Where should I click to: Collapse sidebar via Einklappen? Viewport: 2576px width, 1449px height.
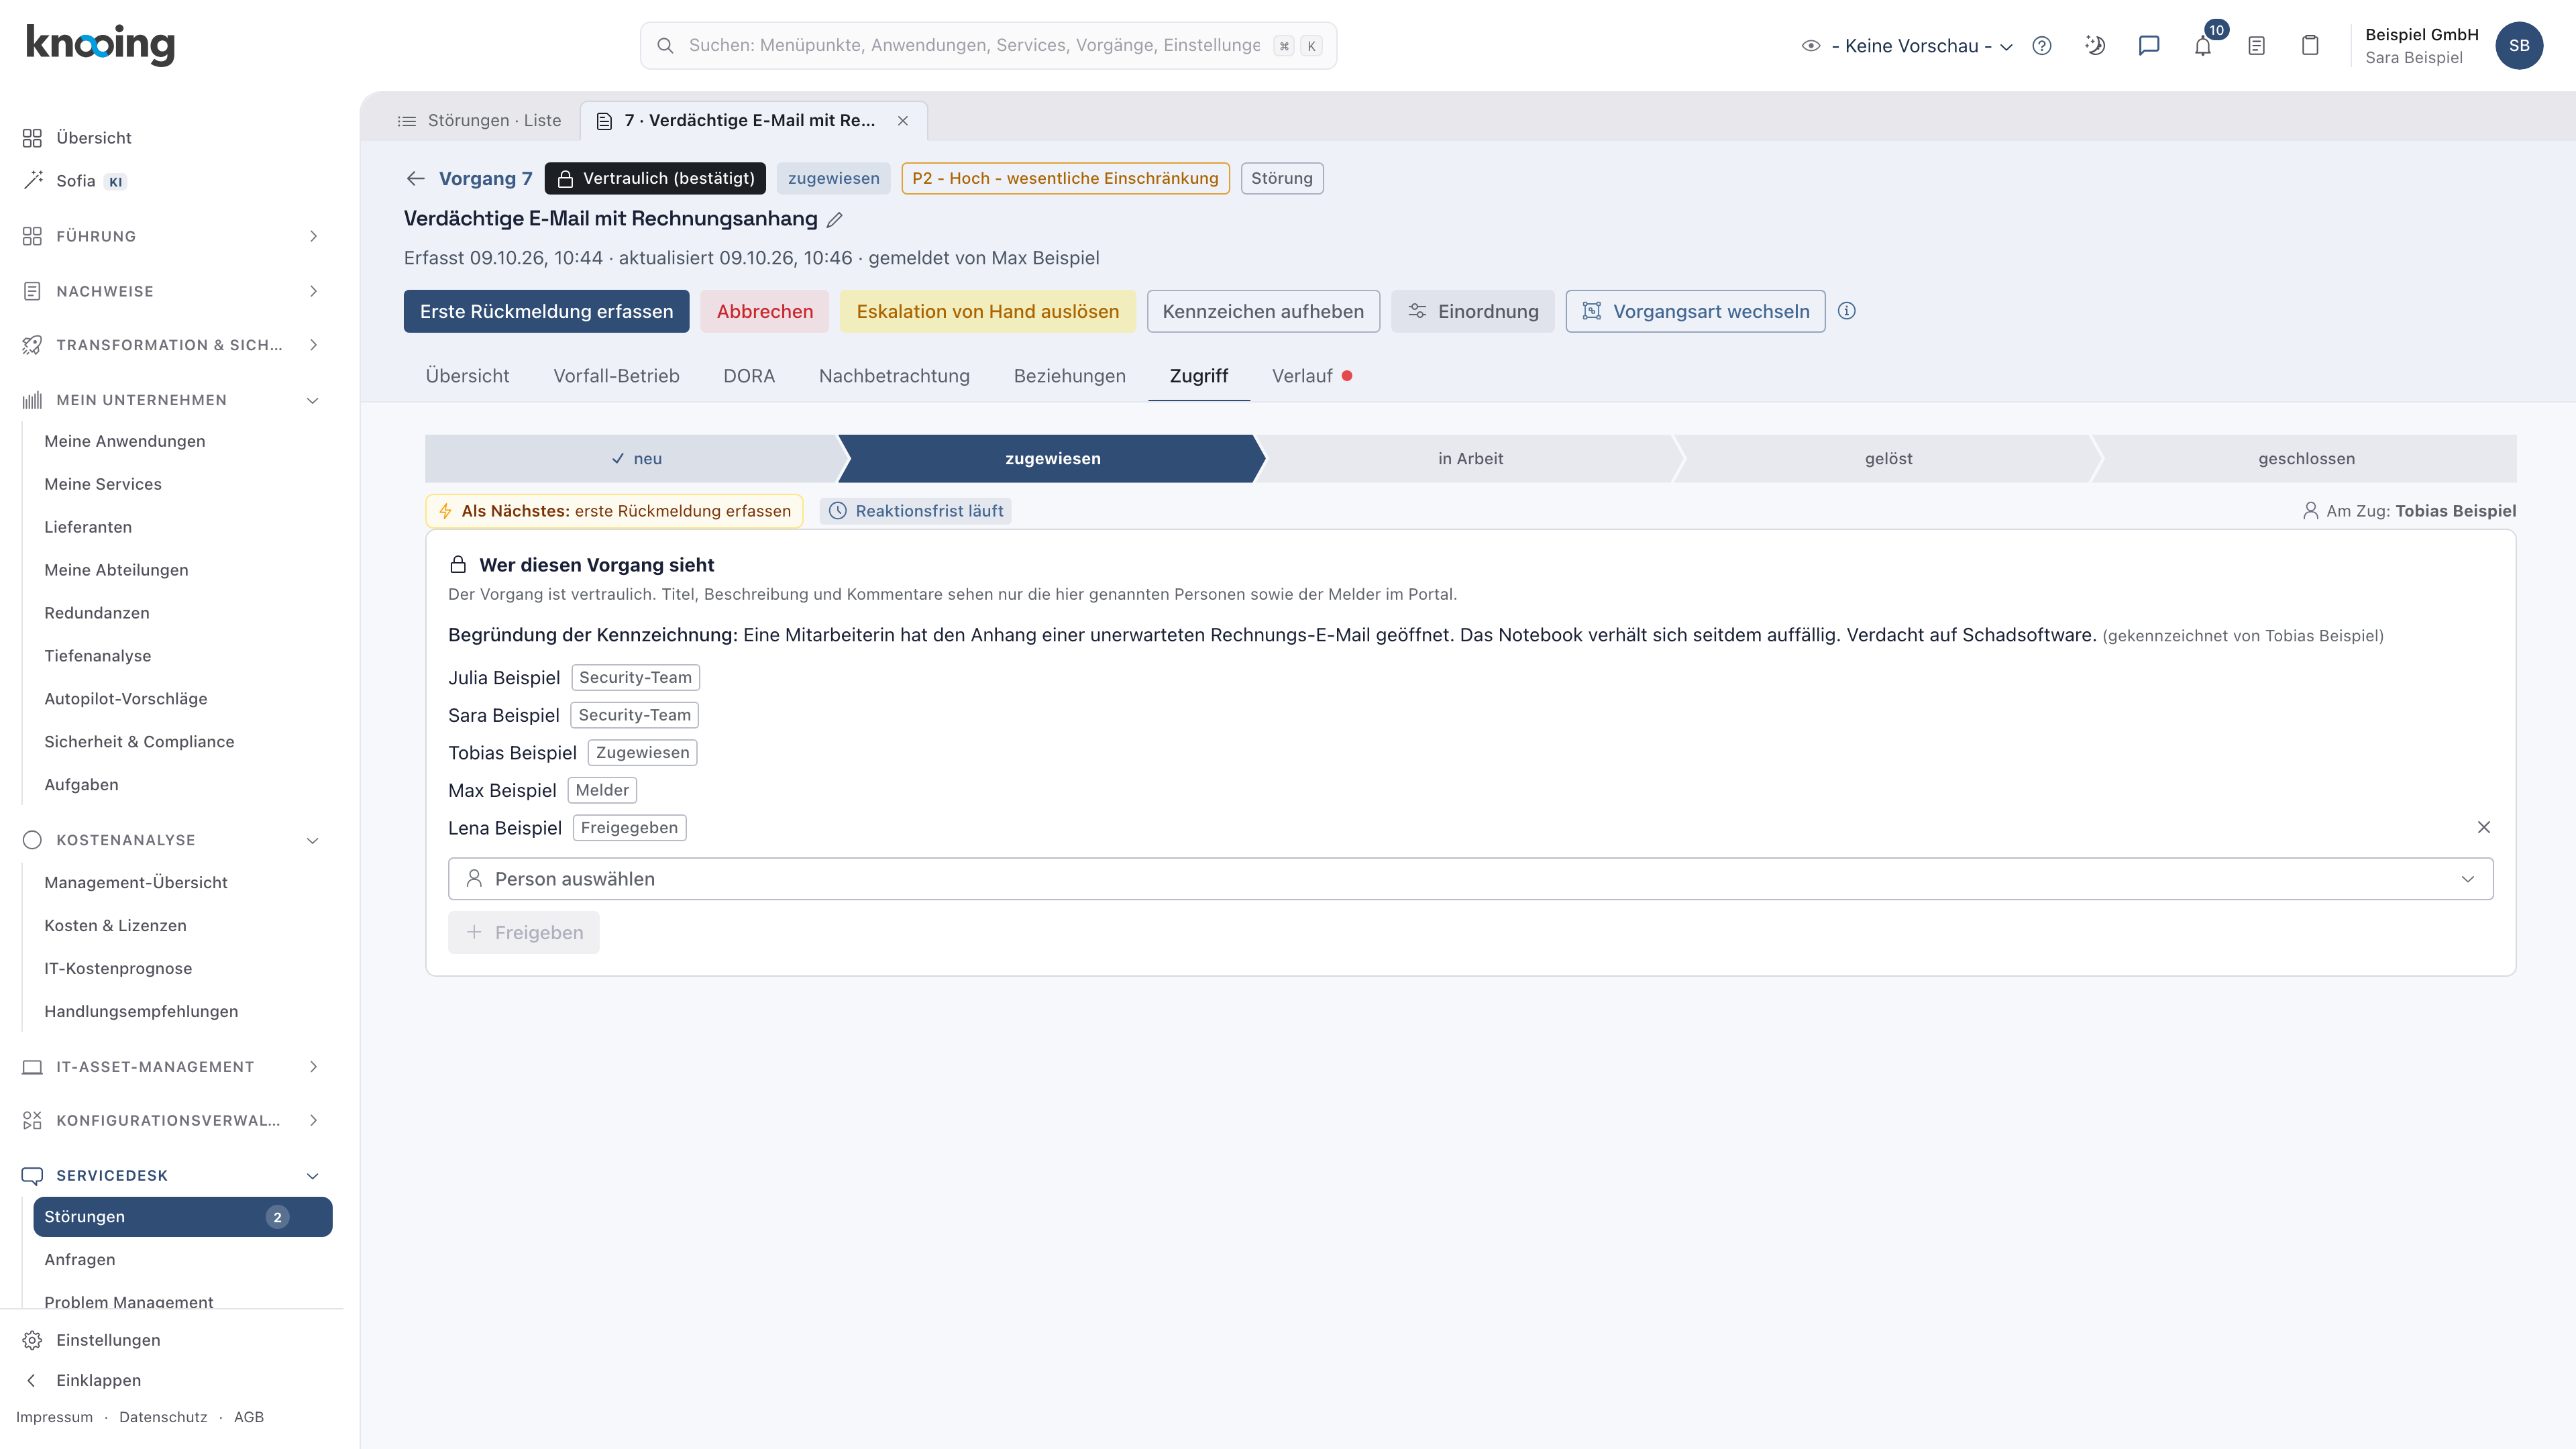84,1380
